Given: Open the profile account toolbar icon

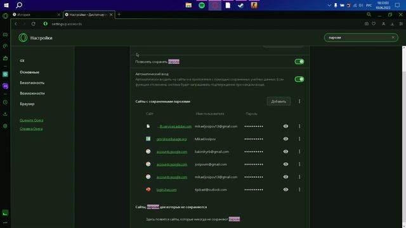Looking at the screenshot, I should (383, 24).
